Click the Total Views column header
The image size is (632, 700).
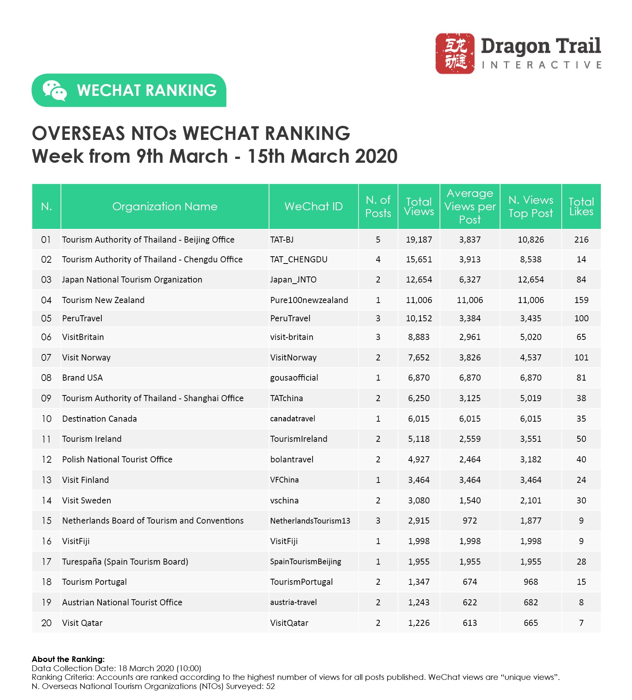[419, 206]
